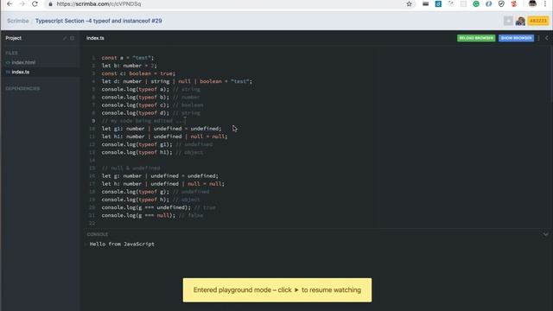This screenshot has width=553, height=311.
Task: Click the 'Hello from JavaScript' console output
Action: [x=122, y=244]
